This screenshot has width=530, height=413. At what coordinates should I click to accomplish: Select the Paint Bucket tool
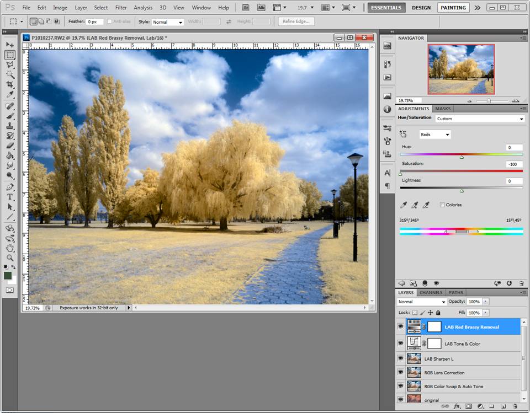coord(10,155)
